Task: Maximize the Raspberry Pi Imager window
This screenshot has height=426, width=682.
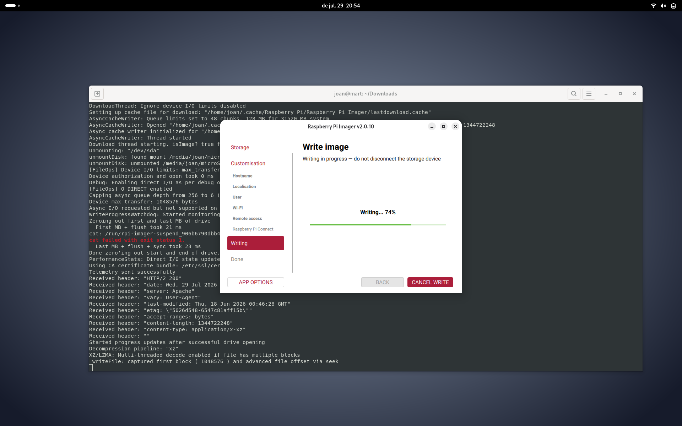Action: pyautogui.click(x=444, y=126)
